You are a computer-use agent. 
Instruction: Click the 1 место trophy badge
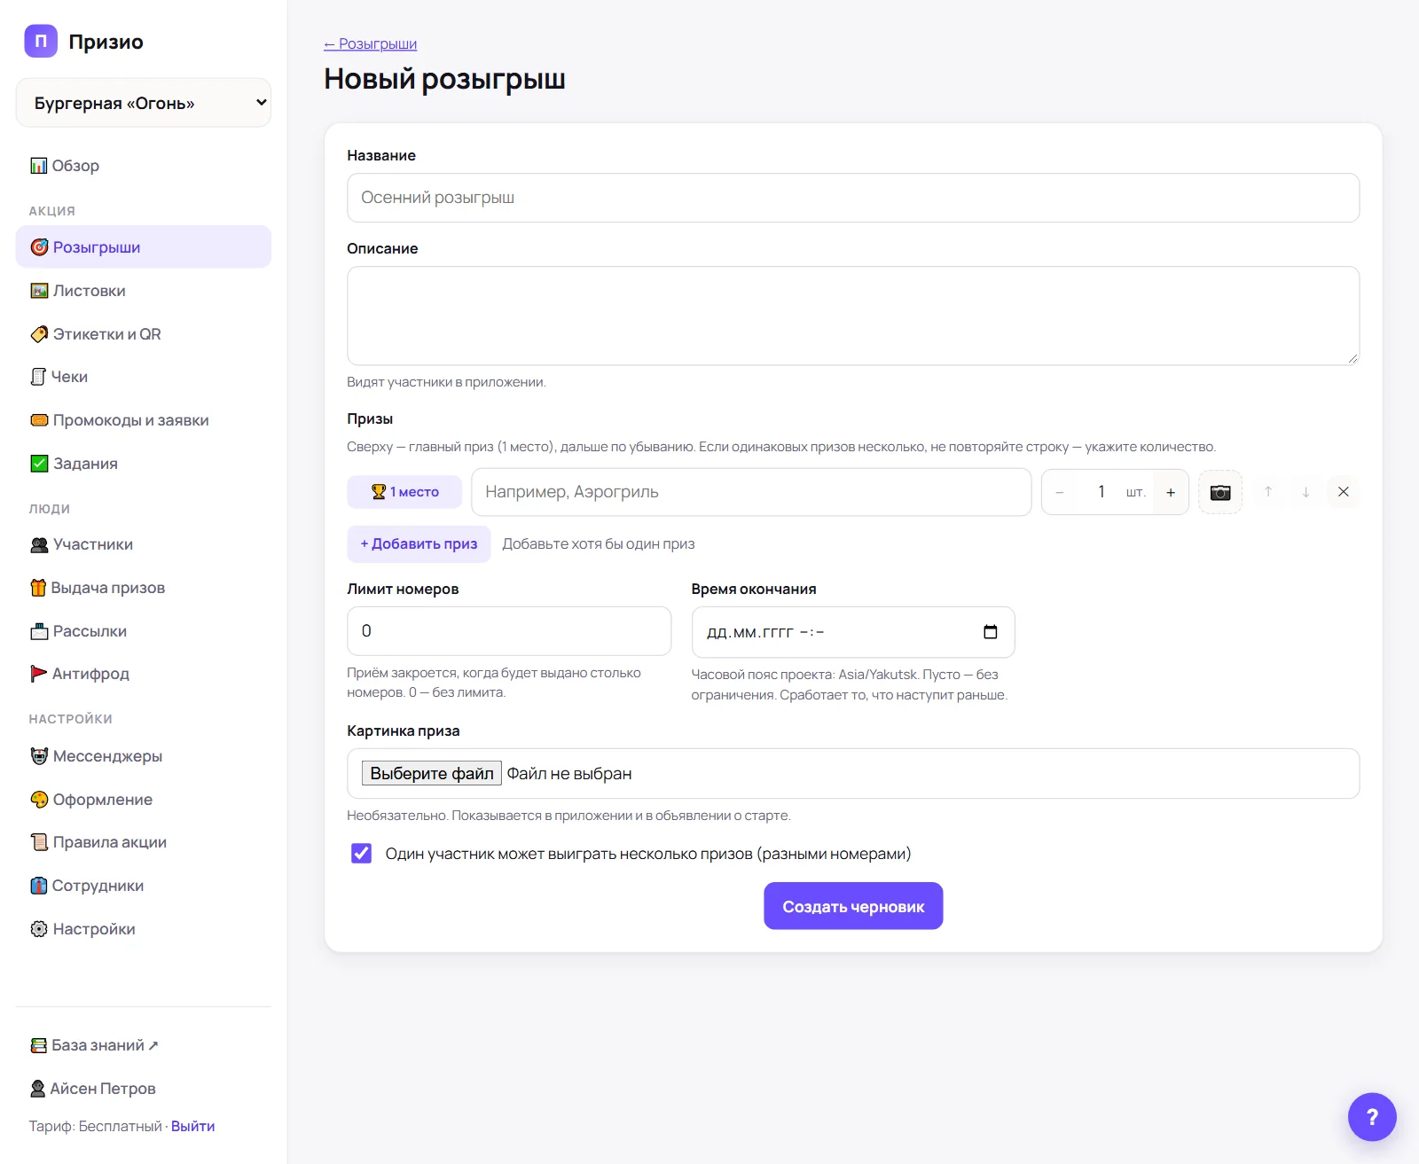tap(404, 492)
